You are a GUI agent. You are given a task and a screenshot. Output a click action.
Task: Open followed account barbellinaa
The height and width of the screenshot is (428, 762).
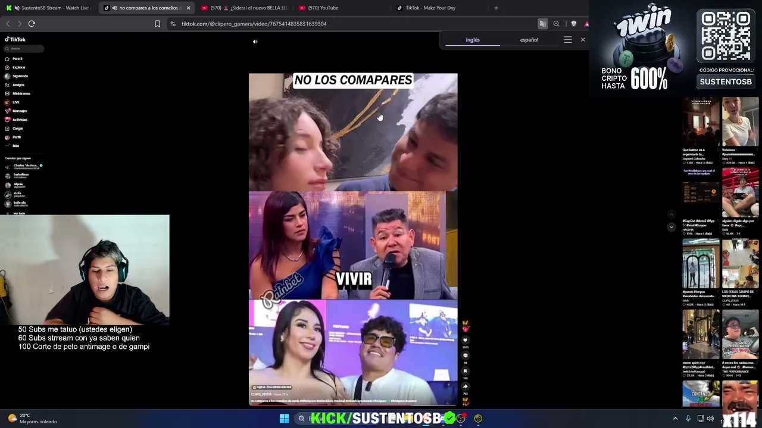(17, 176)
